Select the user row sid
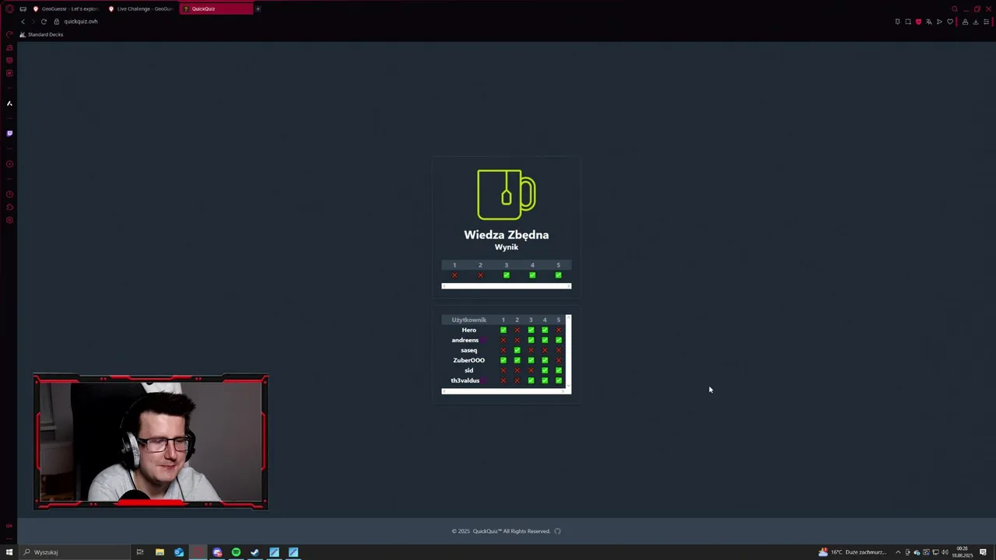 503,370
